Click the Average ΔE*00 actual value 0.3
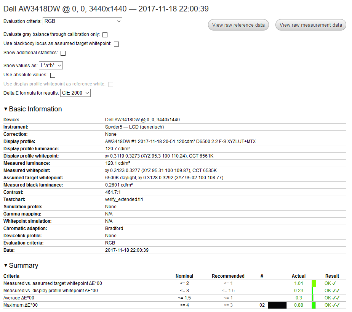Viewport: 352px width, 312px height. pos(299,298)
